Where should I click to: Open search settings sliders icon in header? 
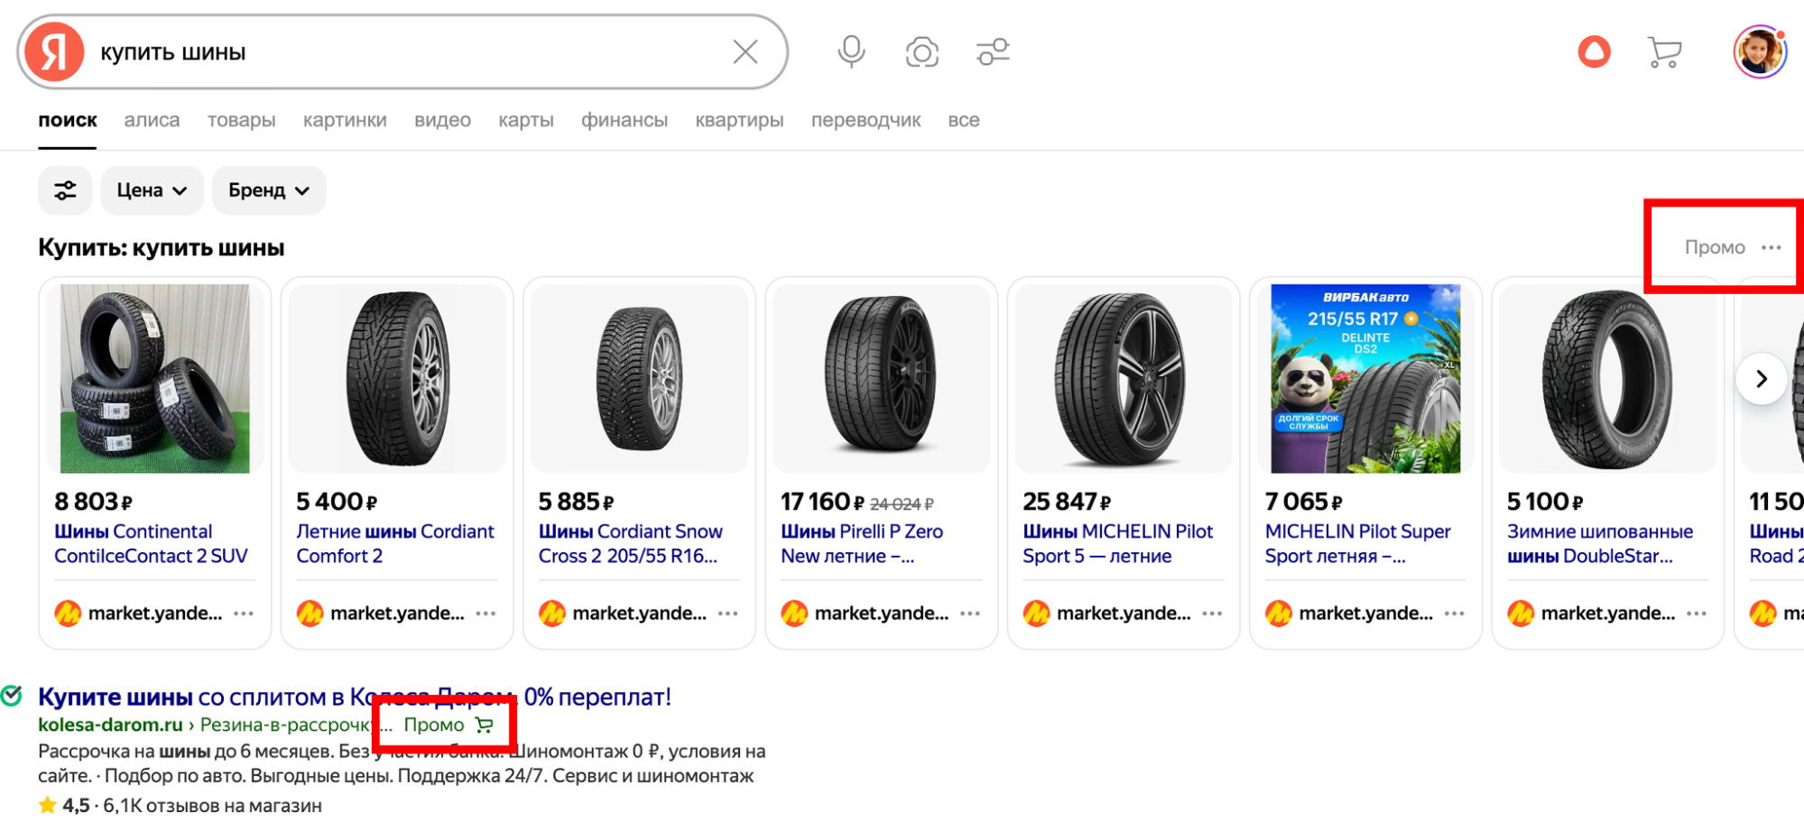(x=993, y=51)
